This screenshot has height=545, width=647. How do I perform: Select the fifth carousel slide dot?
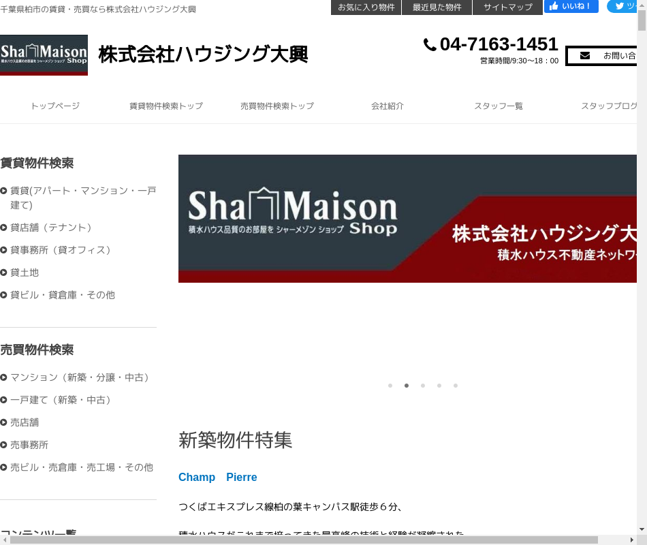pos(456,386)
